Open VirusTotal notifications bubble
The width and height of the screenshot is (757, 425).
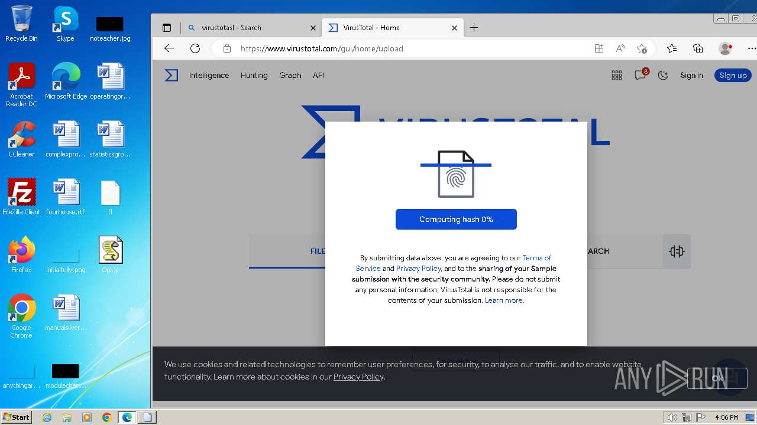point(640,75)
